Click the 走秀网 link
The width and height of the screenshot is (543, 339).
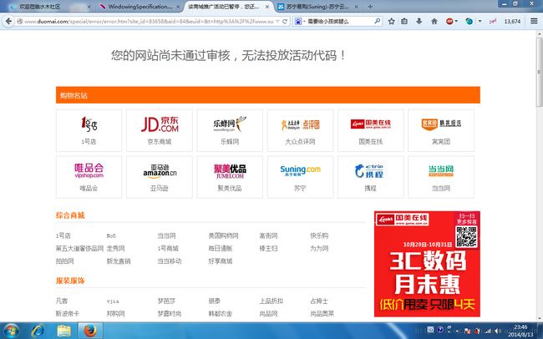pos(115,248)
